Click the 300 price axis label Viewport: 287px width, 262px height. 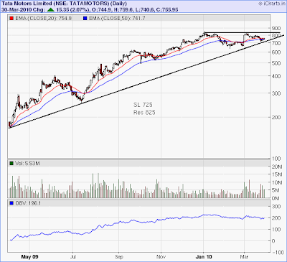click(x=276, y=93)
